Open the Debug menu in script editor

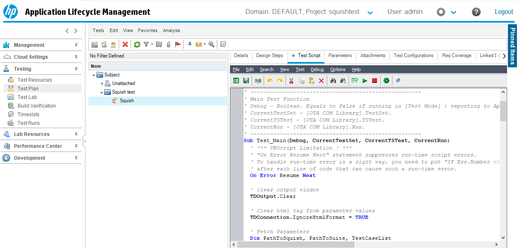(x=317, y=69)
